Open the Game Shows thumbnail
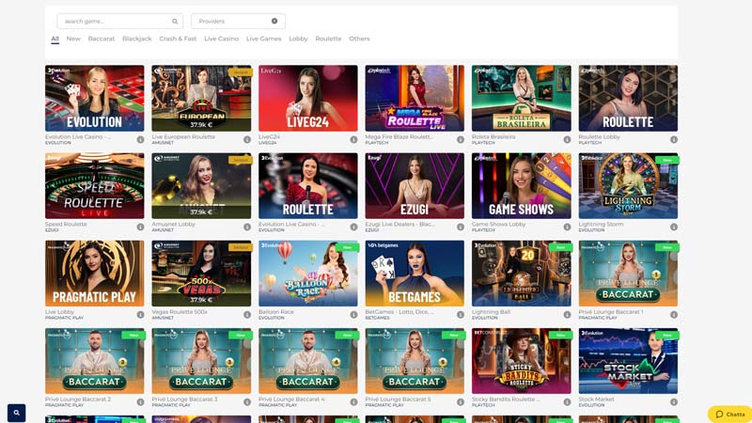 click(522, 185)
